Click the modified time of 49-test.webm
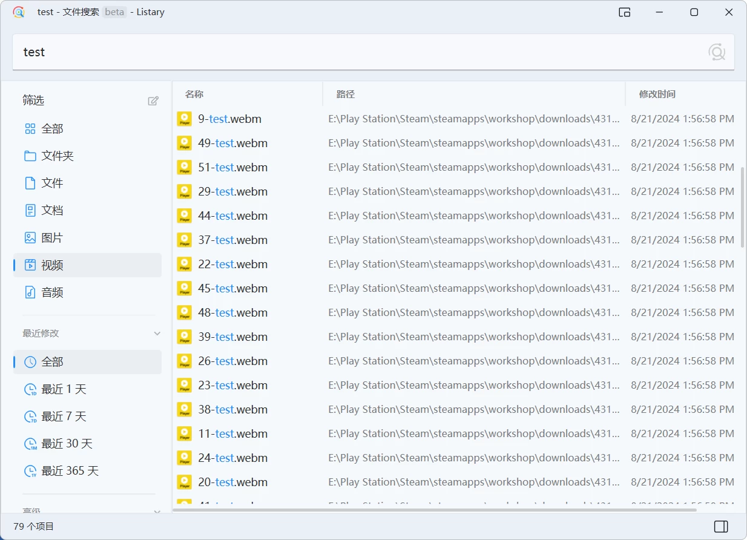Screen dimensions: 747x540 (x=682, y=143)
